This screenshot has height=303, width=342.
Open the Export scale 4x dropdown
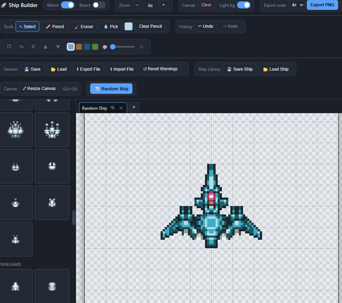[x=297, y=5]
